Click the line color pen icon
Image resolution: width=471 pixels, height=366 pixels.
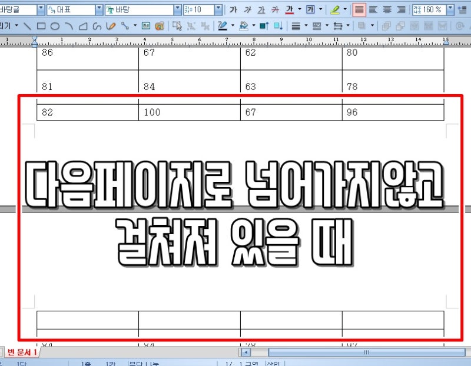pyautogui.click(x=223, y=26)
